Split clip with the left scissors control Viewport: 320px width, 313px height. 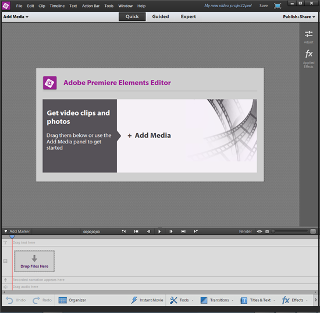click(124, 231)
